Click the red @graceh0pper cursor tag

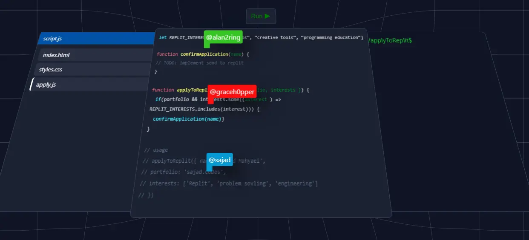(232, 92)
